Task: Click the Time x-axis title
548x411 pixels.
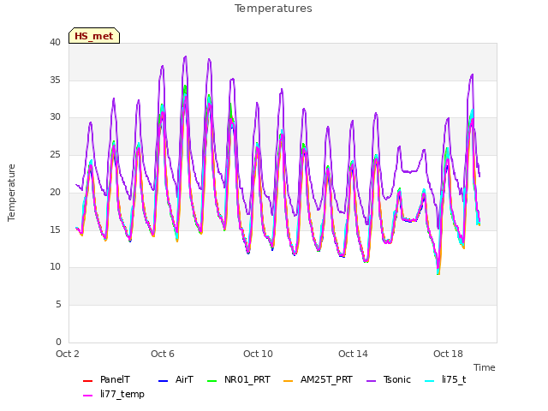Action: coord(485,367)
